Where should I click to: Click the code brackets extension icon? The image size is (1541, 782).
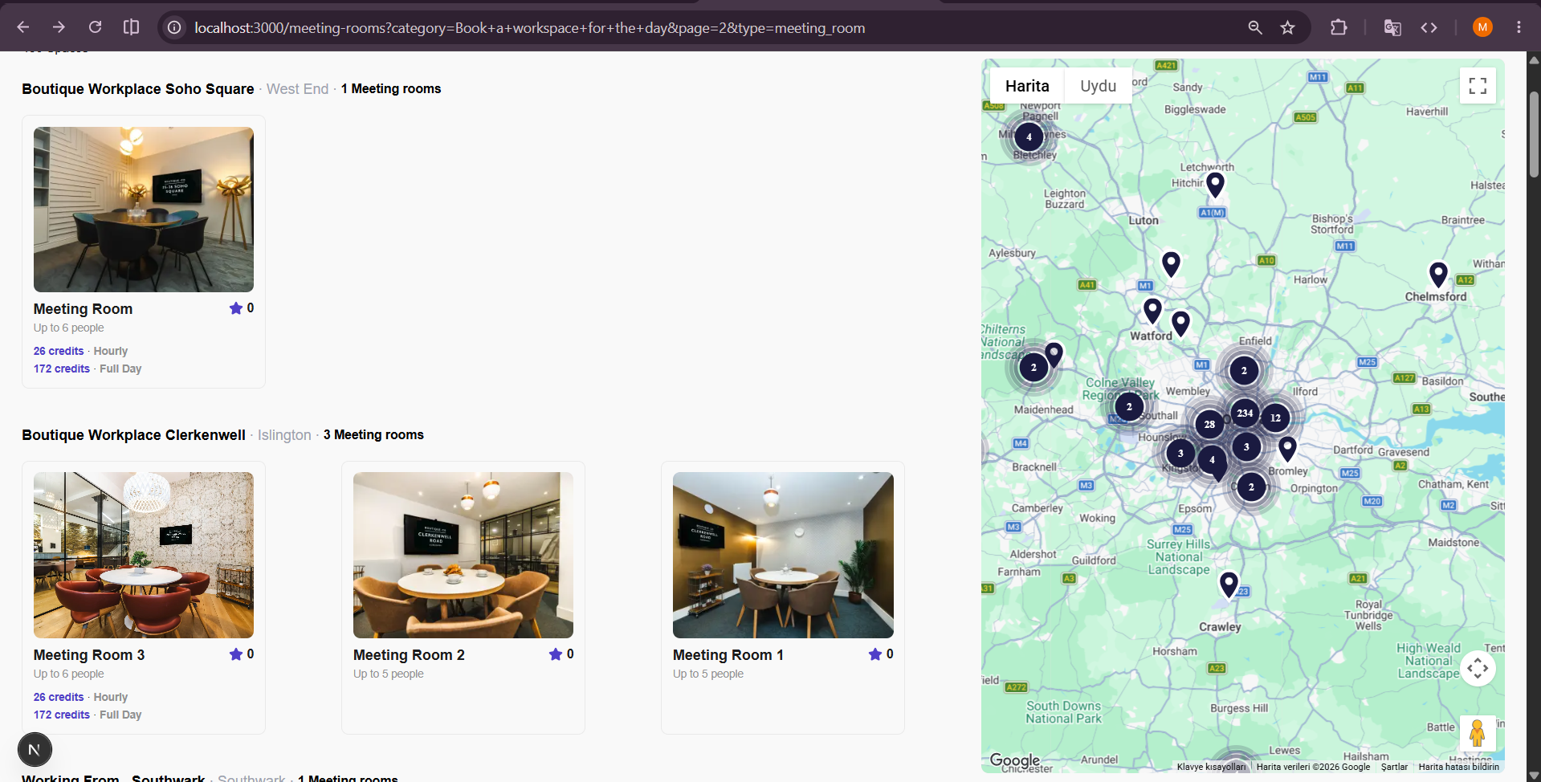[1429, 27]
